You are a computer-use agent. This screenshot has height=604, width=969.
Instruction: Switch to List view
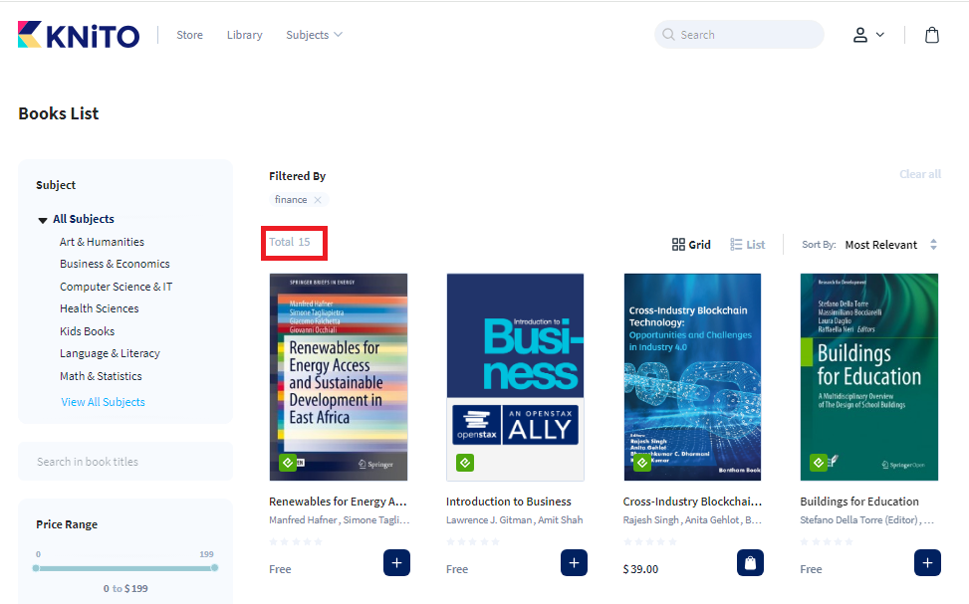748,245
